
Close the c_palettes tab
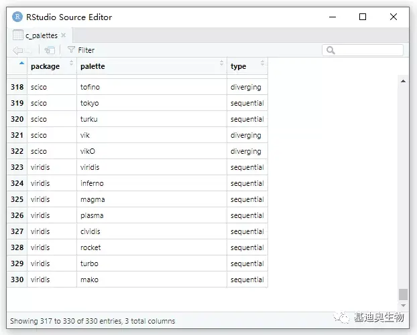click(64, 35)
